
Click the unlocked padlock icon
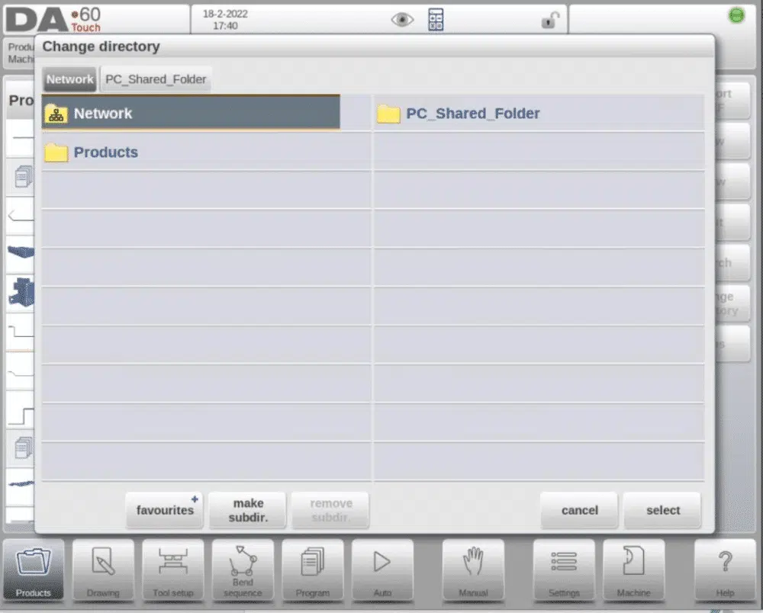tap(549, 20)
